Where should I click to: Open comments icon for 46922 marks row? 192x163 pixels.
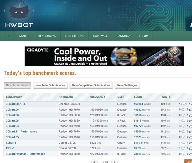click(183, 110)
